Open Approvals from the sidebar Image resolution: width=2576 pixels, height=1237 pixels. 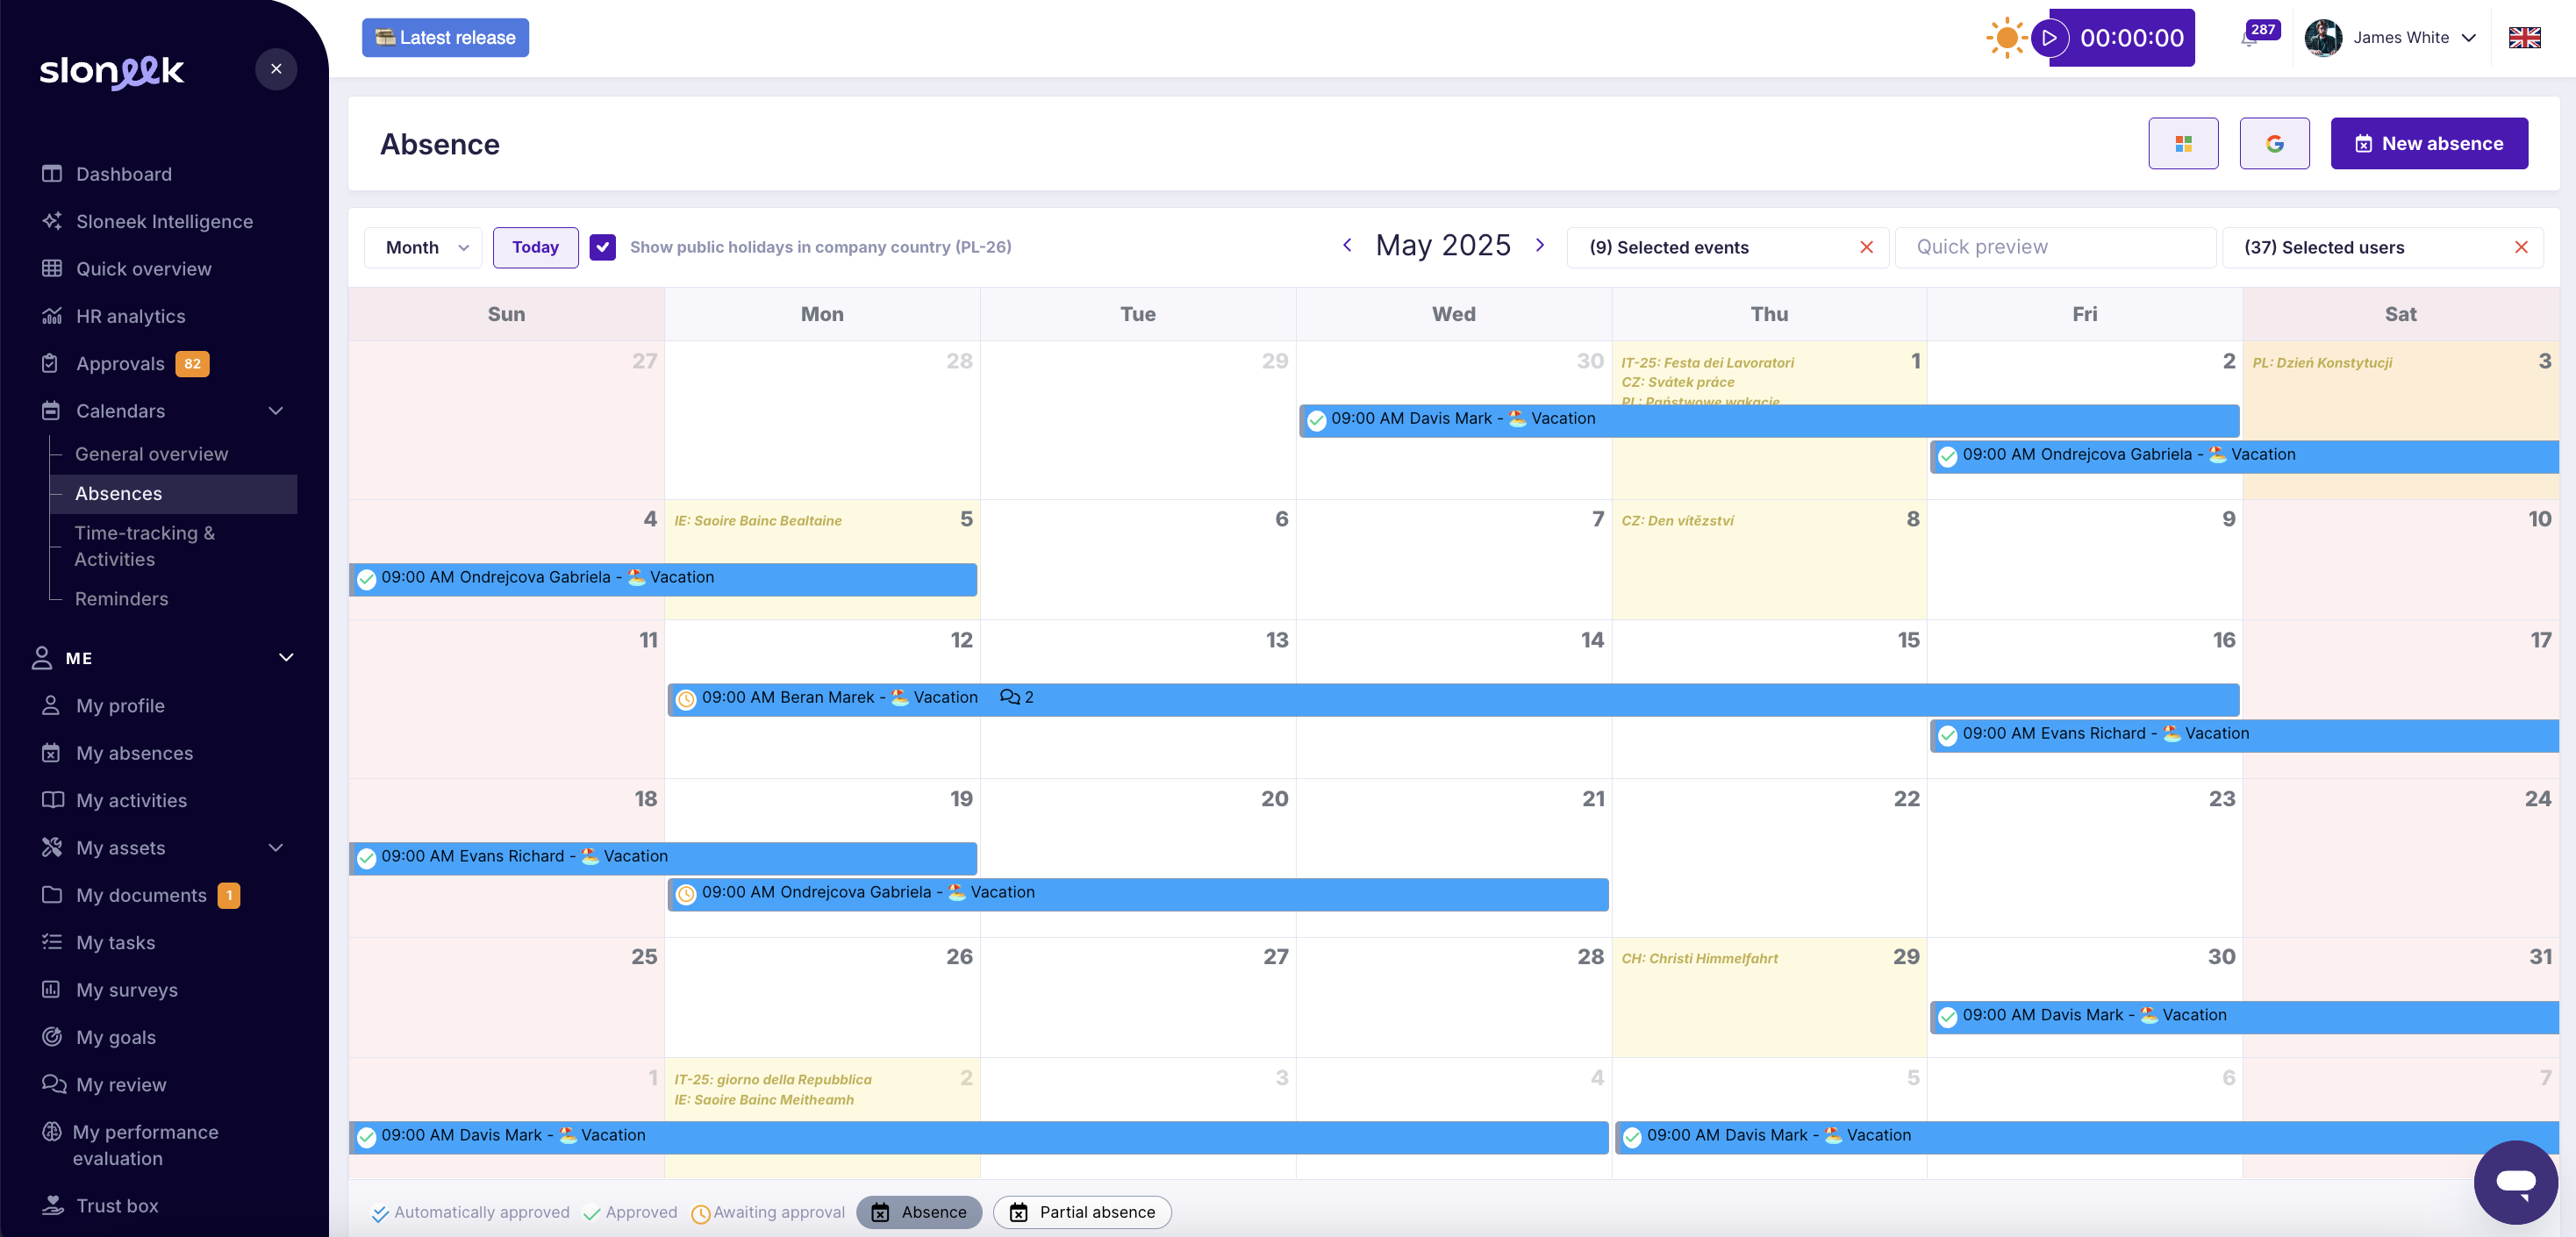(x=120, y=363)
